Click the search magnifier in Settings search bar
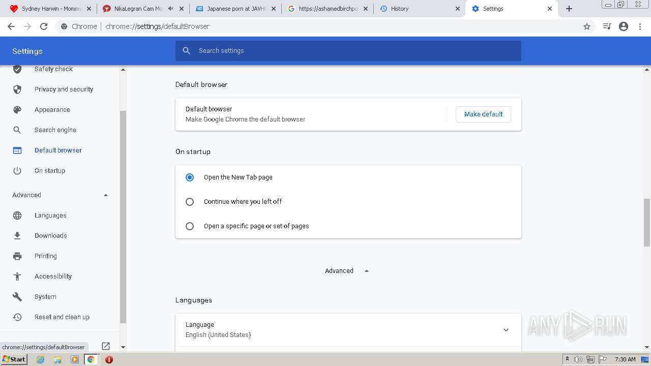 tap(187, 51)
